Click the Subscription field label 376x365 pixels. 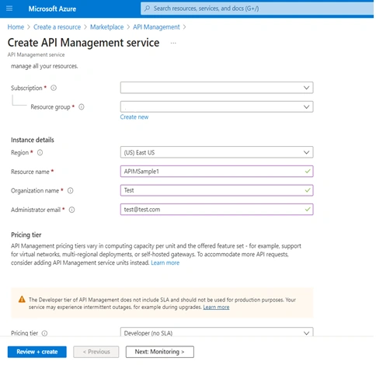[26, 88]
